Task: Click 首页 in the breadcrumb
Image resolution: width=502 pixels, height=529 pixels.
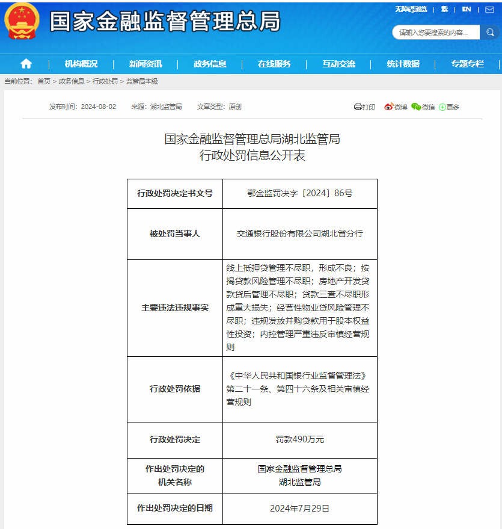Action: pyautogui.click(x=44, y=81)
